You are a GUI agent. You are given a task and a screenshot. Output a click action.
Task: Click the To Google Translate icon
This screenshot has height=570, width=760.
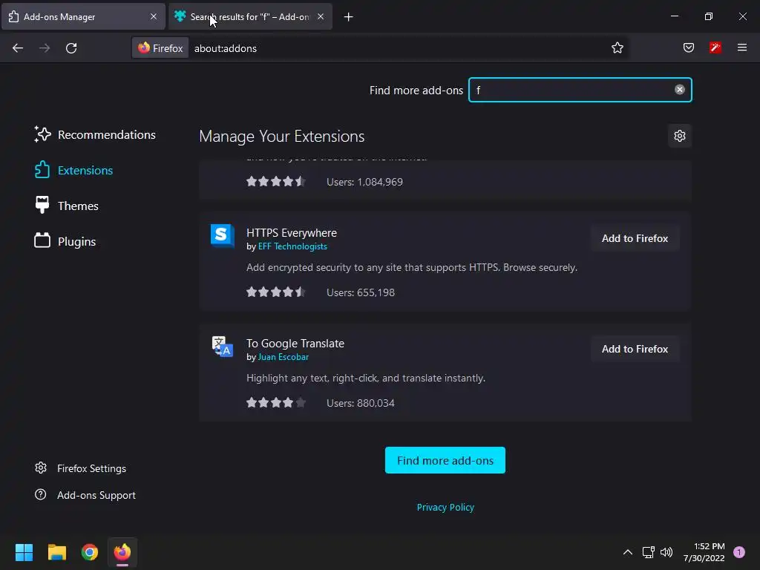click(x=223, y=346)
